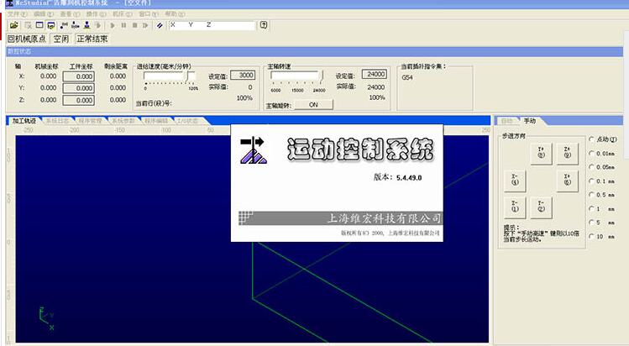The height and width of the screenshot is (346, 629).
Task: Click the Y workpiece coordinate field
Action: [79, 88]
